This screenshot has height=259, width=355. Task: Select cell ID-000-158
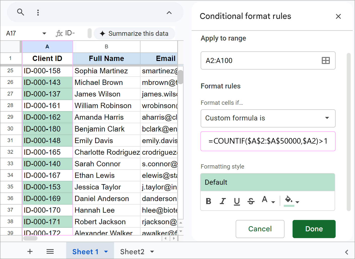[x=47, y=71]
